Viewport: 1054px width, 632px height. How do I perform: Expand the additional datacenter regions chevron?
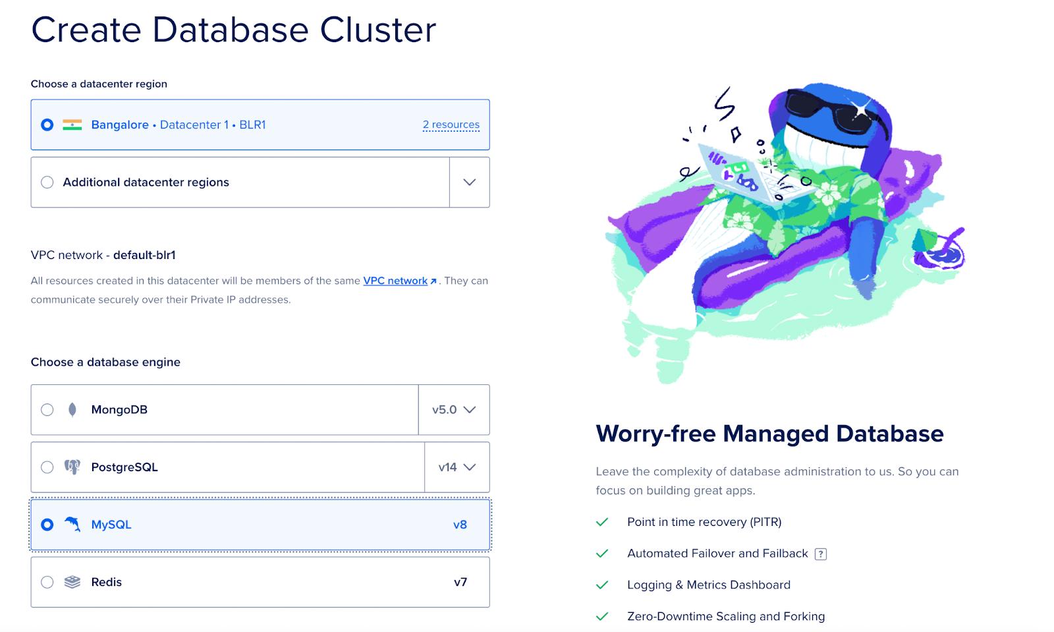(x=470, y=183)
